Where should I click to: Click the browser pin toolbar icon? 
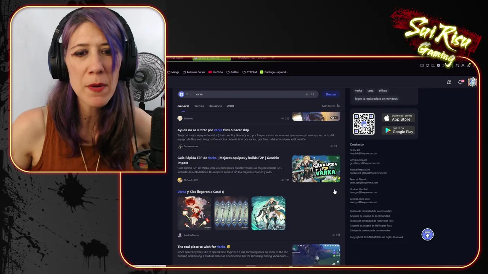click(427, 65)
